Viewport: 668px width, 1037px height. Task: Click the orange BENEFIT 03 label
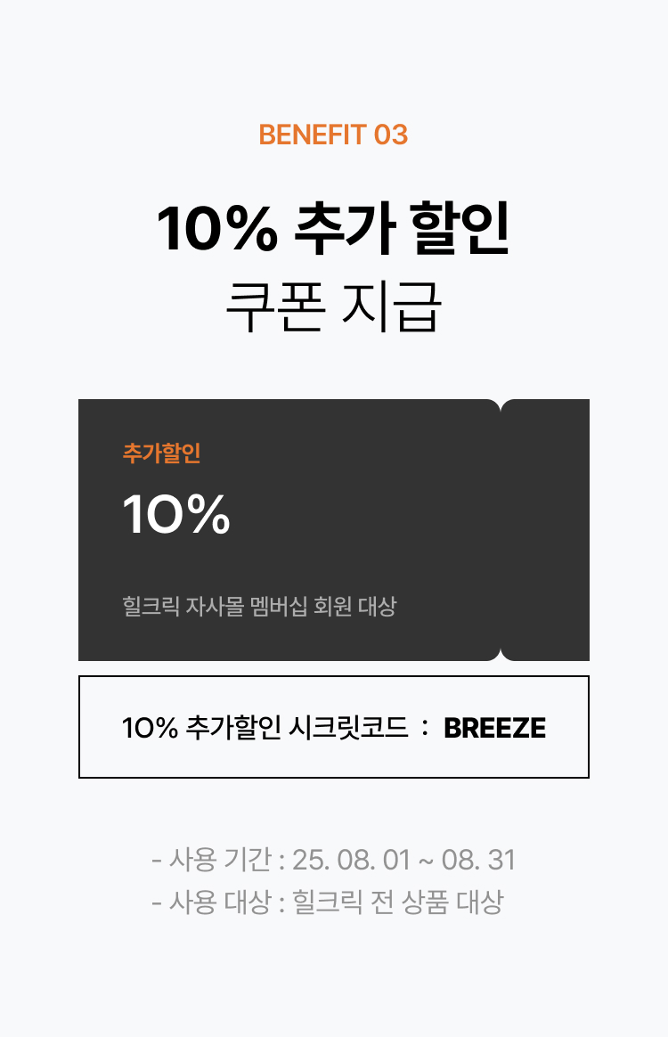tap(333, 135)
